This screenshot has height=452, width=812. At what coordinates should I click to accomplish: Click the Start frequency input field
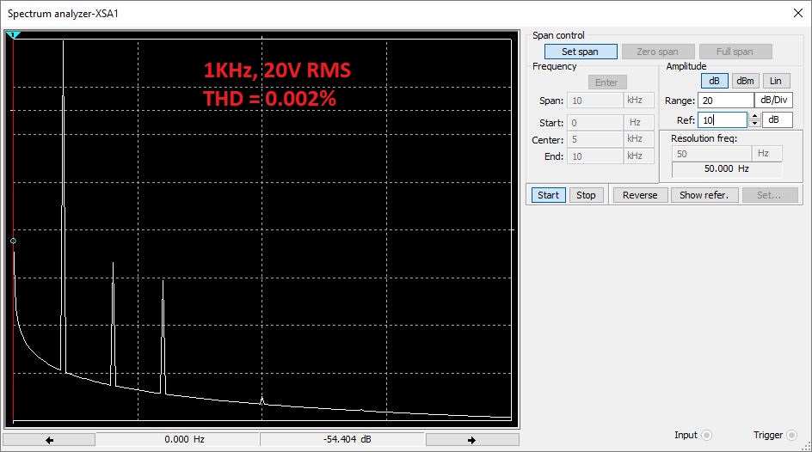point(595,123)
